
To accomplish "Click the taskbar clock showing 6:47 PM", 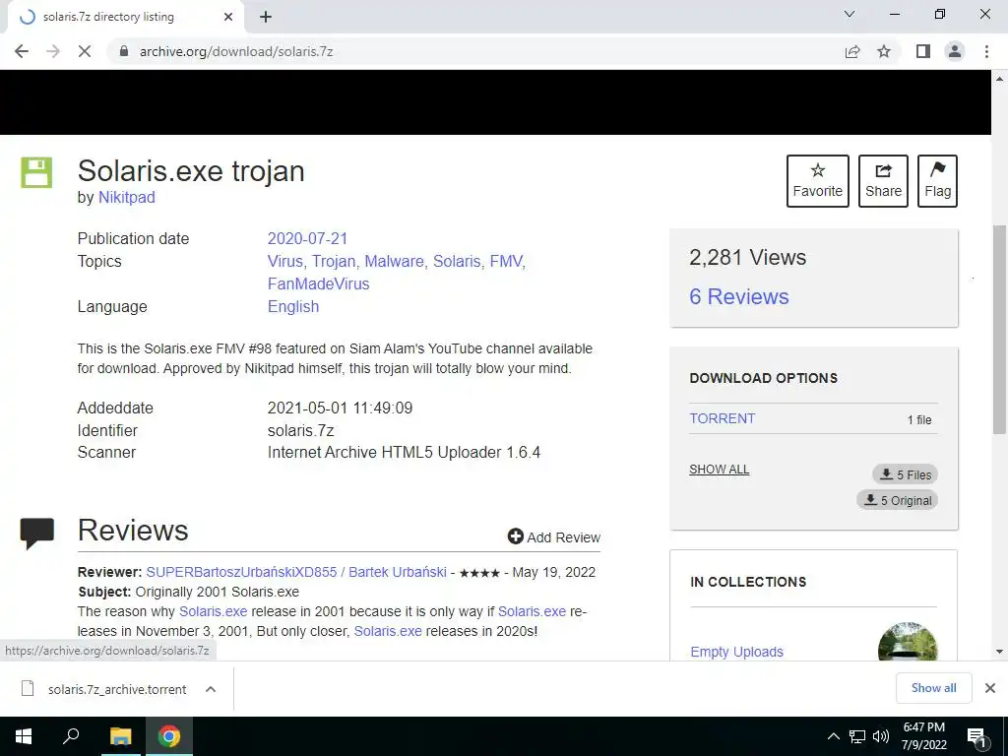I will click(x=923, y=736).
